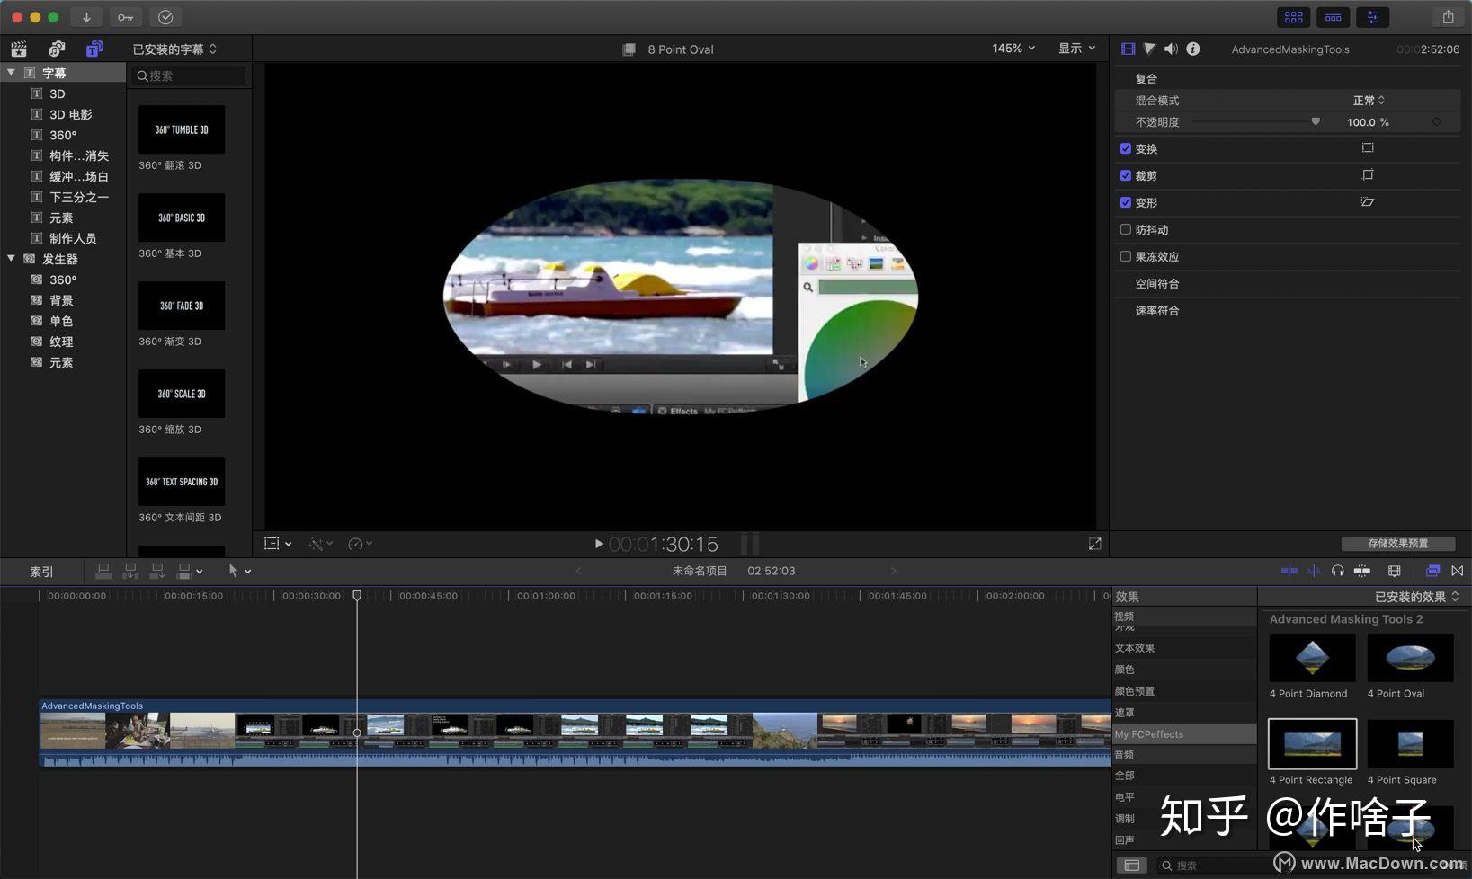Select the 4 Point Oval effect thumbnail
Screen dimensions: 1472x879
click(x=1410, y=657)
